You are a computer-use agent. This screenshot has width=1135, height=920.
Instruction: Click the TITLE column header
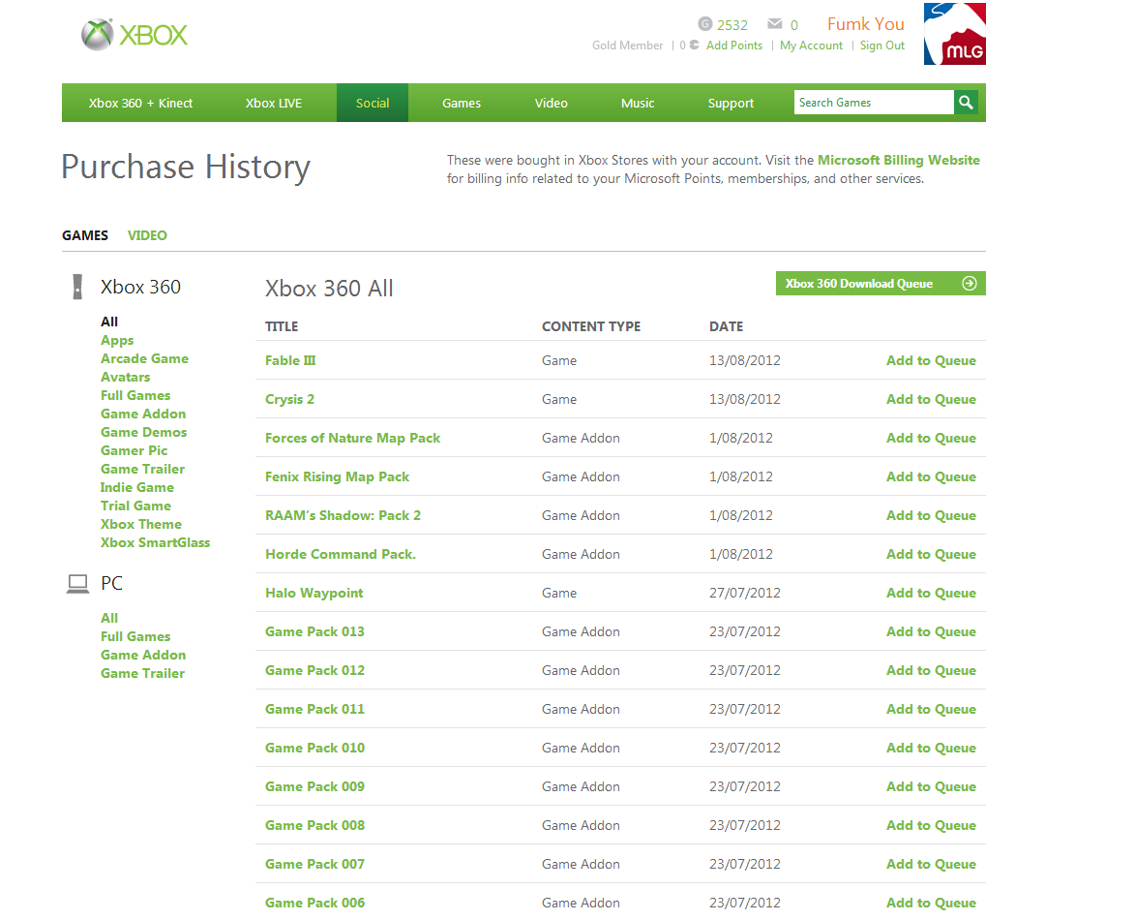[x=282, y=326]
